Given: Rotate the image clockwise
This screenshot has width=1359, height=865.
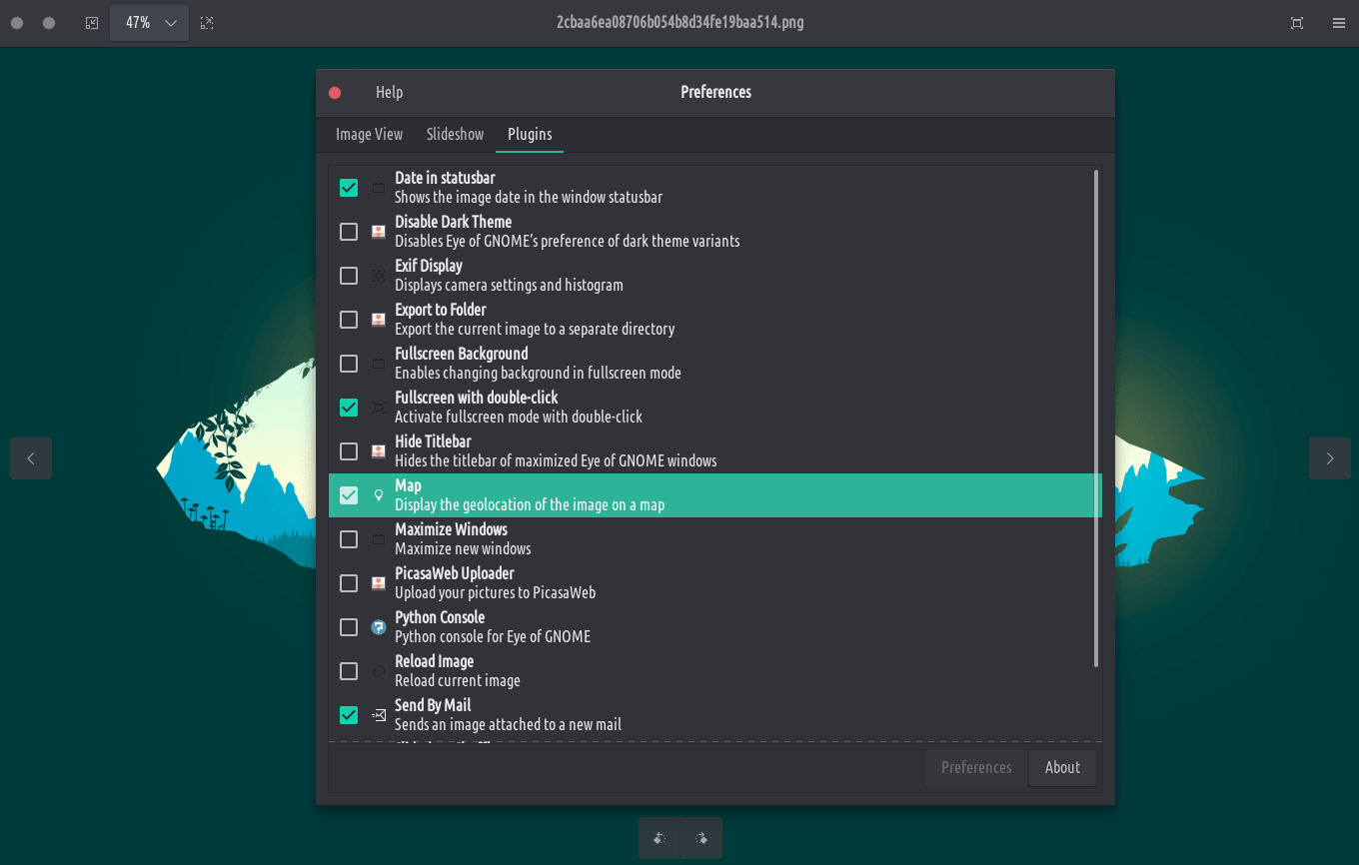Looking at the screenshot, I should [x=701, y=838].
